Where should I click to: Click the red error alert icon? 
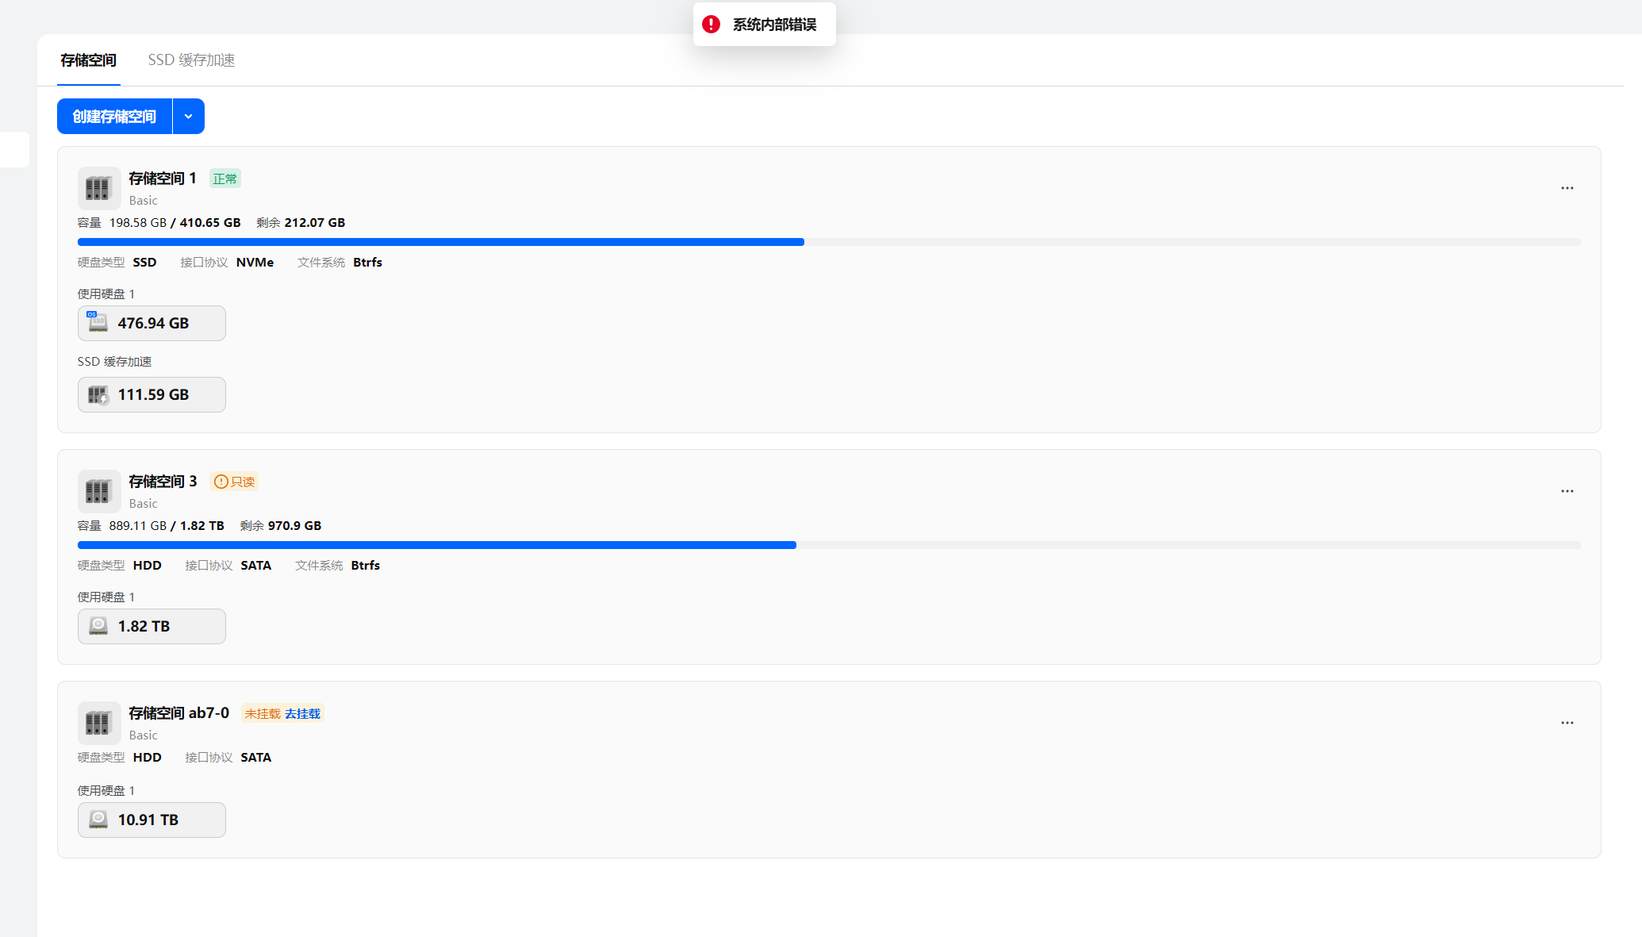tap(711, 25)
